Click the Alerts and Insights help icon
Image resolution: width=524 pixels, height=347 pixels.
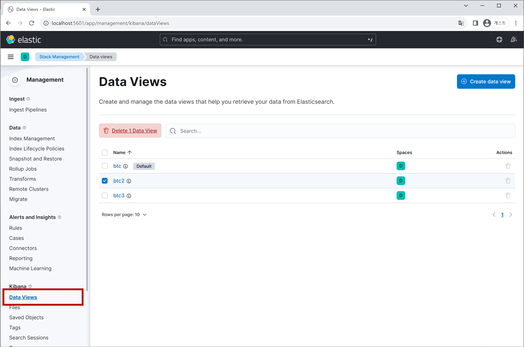pos(59,217)
